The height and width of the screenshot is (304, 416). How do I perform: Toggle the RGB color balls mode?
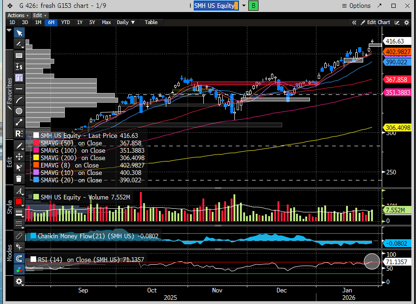coord(19,270)
